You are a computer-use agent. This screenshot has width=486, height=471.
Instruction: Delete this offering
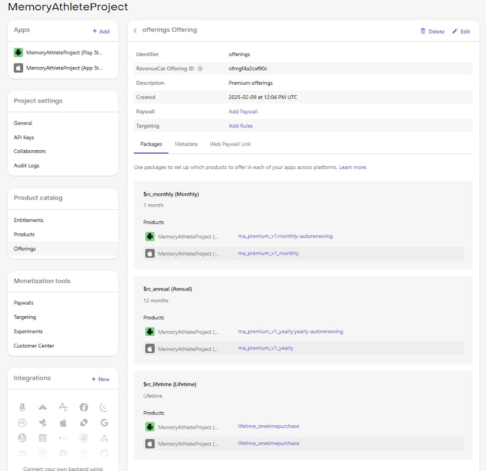432,32
